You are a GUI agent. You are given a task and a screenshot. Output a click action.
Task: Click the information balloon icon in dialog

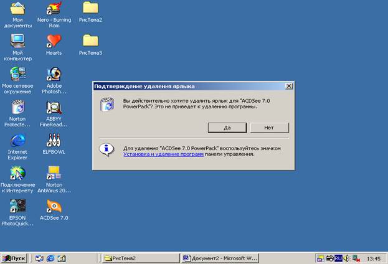[x=106, y=150]
